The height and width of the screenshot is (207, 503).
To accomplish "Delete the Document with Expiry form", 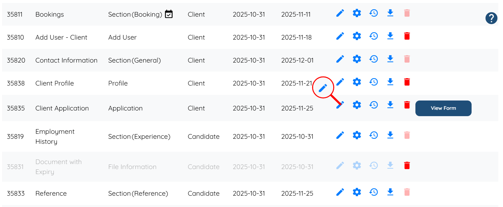I will (407, 165).
